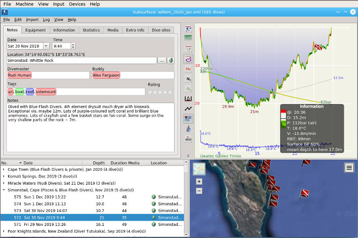Expand the Komati Springs trip
Viewport: 358px width, 238px height.
pyautogui.click(x=4, y=177)
